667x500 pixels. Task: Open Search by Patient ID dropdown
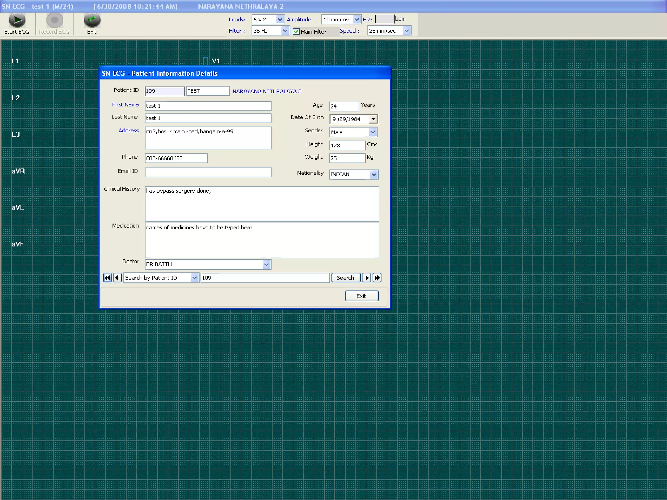194,278
